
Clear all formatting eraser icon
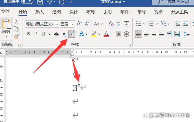point(111,24)
